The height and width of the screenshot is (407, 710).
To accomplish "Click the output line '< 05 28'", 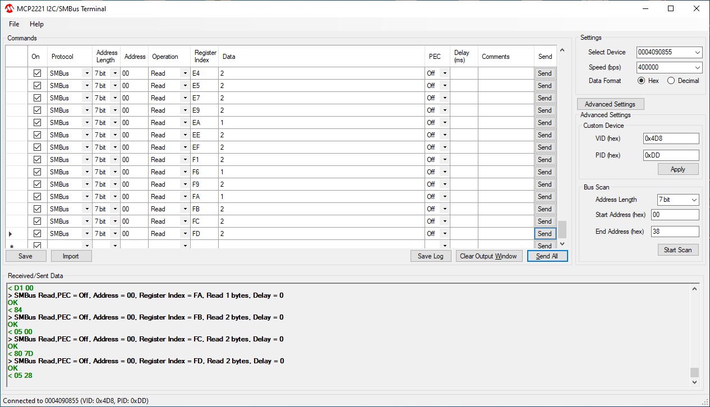I will pyautogui.click(x=20, y=376).
